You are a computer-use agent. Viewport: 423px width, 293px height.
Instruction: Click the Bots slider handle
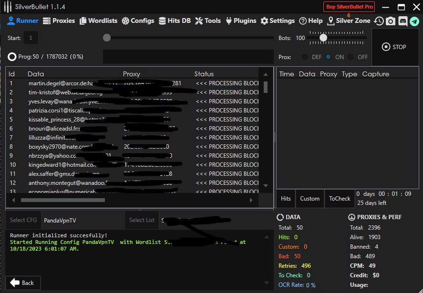point(323,38)
